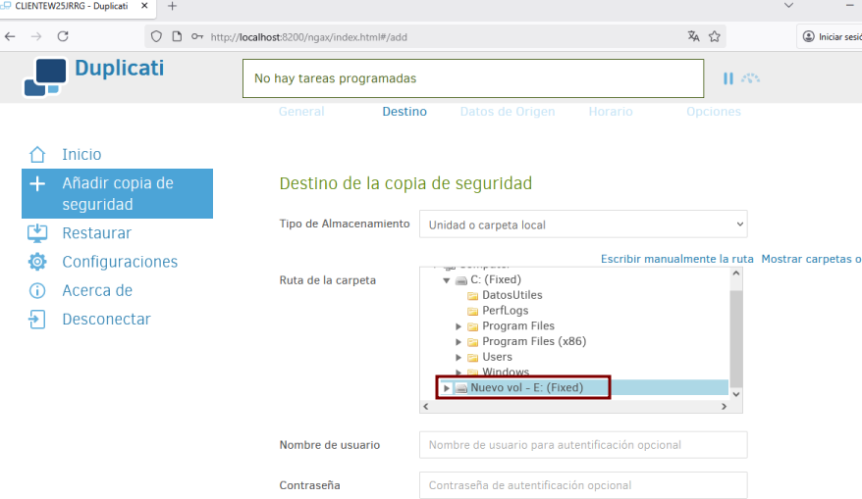This screenshot has height=499, width=862.
Task: Expand the Program Files folder arrow
Action: pyautogui.click(x=458, y=326)
